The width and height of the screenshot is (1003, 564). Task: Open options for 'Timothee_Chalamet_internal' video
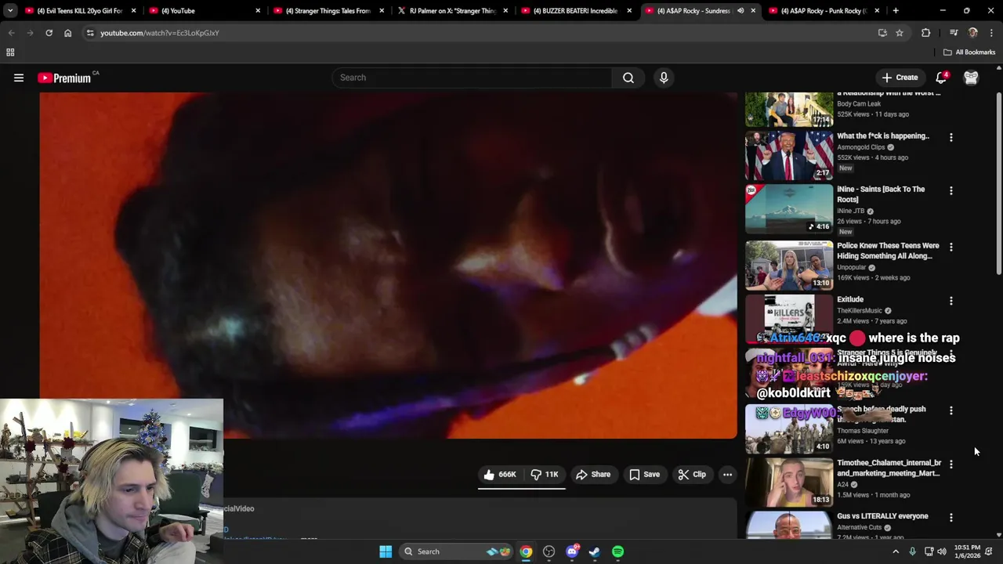pos(951,465)
